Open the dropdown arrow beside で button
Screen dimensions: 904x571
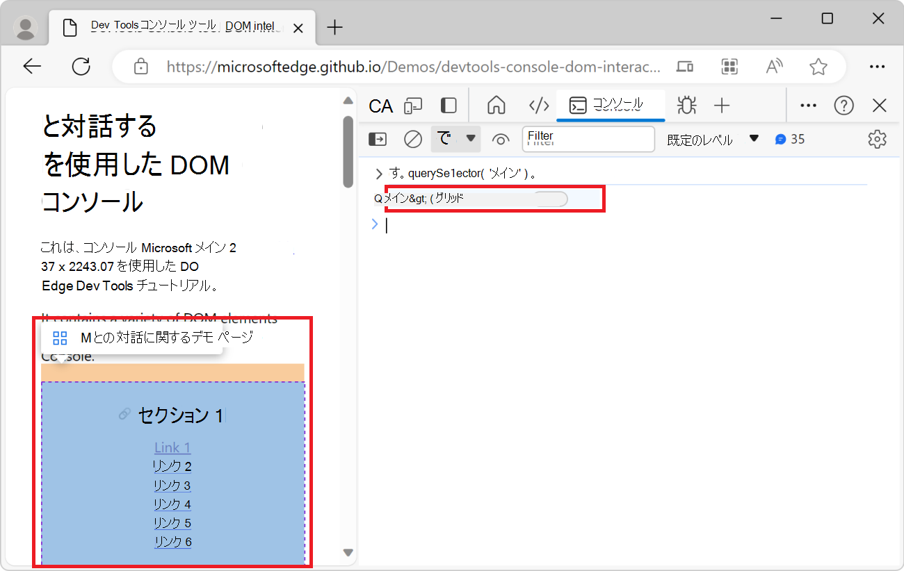click(471, 139)
